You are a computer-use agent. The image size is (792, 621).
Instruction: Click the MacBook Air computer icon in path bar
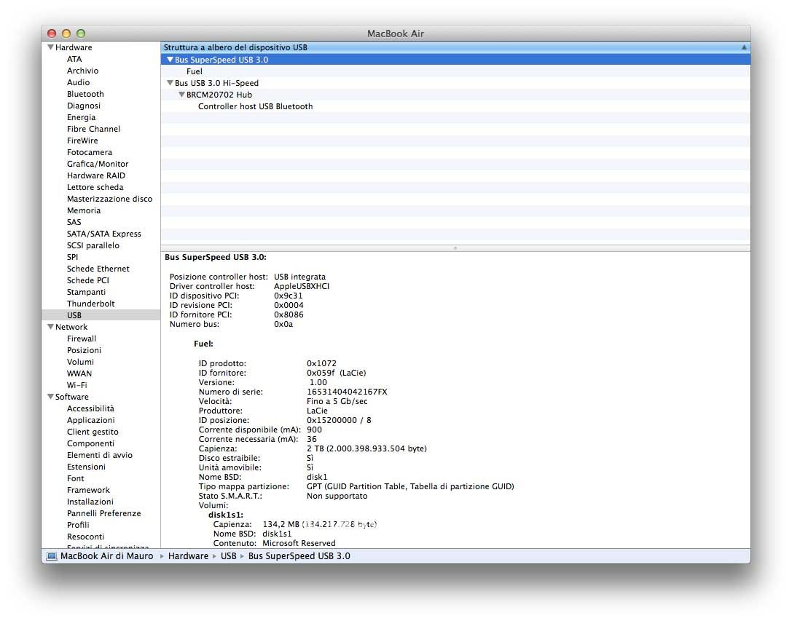[51, 556]
